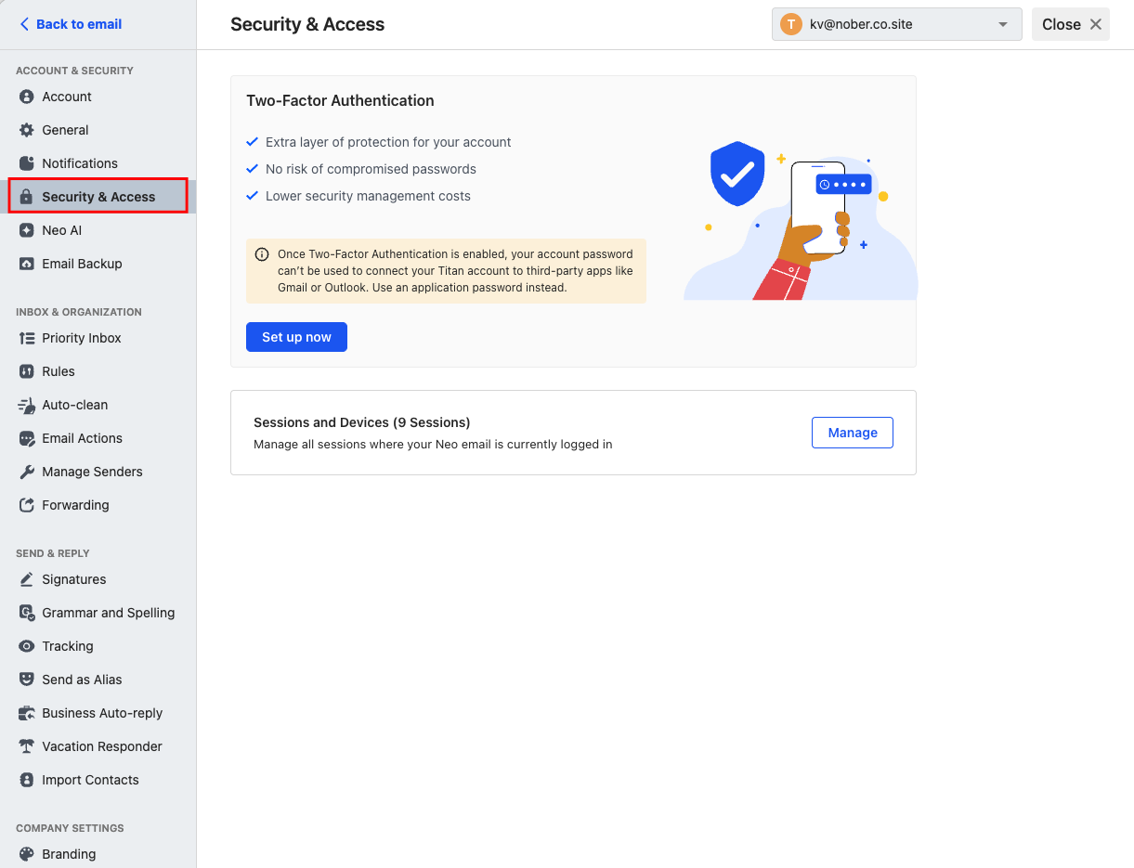Click the Branding palette icon
The height and width of the screenshot is (868, 1134).
pyautogui.click(x=27, y=854)
